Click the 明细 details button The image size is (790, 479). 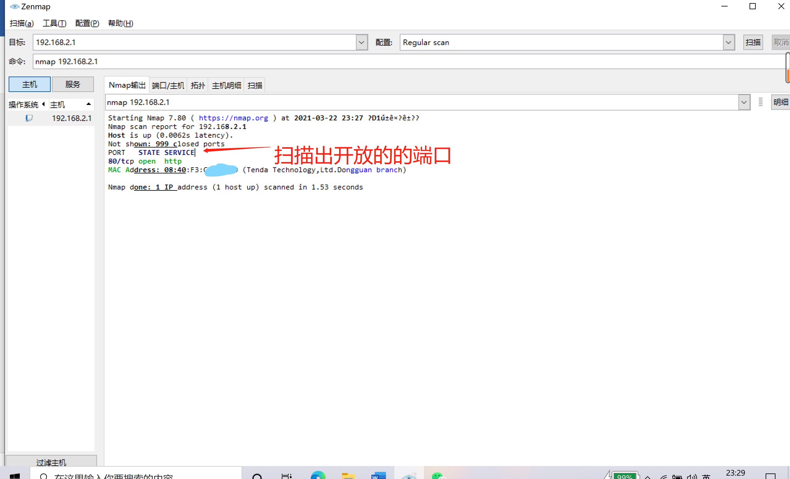(x=780, y=102)
